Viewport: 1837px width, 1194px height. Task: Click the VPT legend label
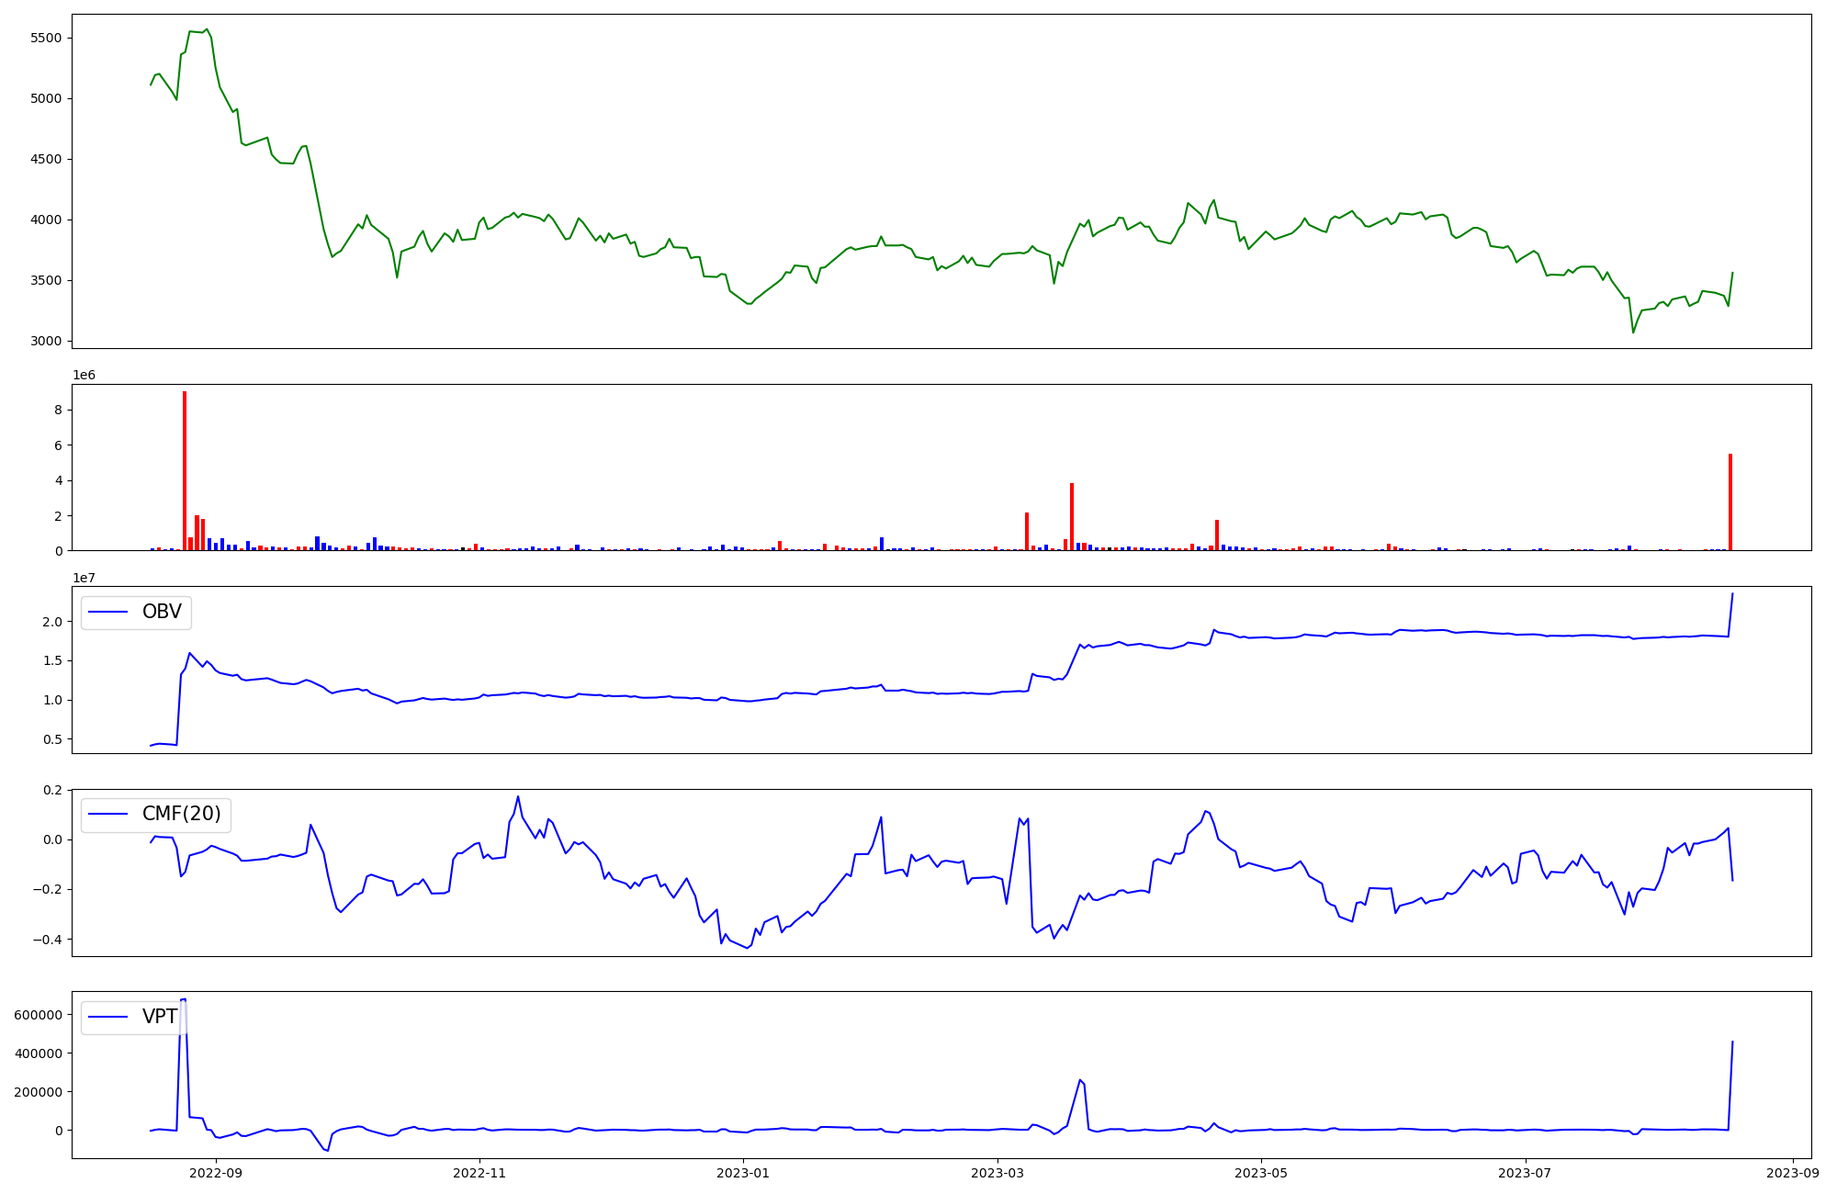(x=159, y=1017)
